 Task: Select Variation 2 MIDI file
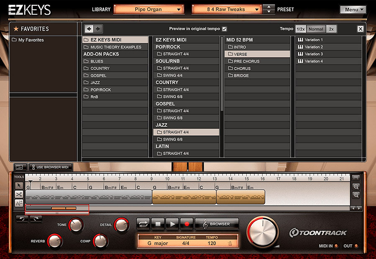(328, 47)
